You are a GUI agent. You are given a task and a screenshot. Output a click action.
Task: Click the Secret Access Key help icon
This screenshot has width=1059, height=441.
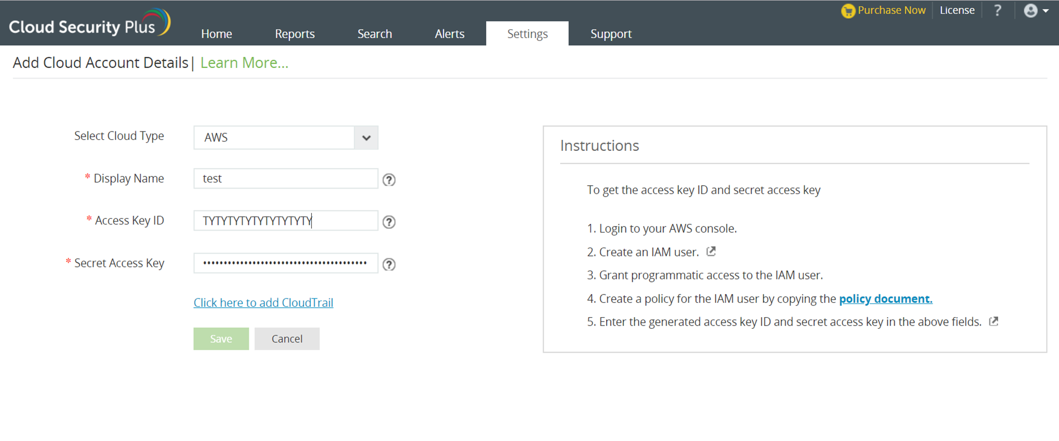(389, 264)
